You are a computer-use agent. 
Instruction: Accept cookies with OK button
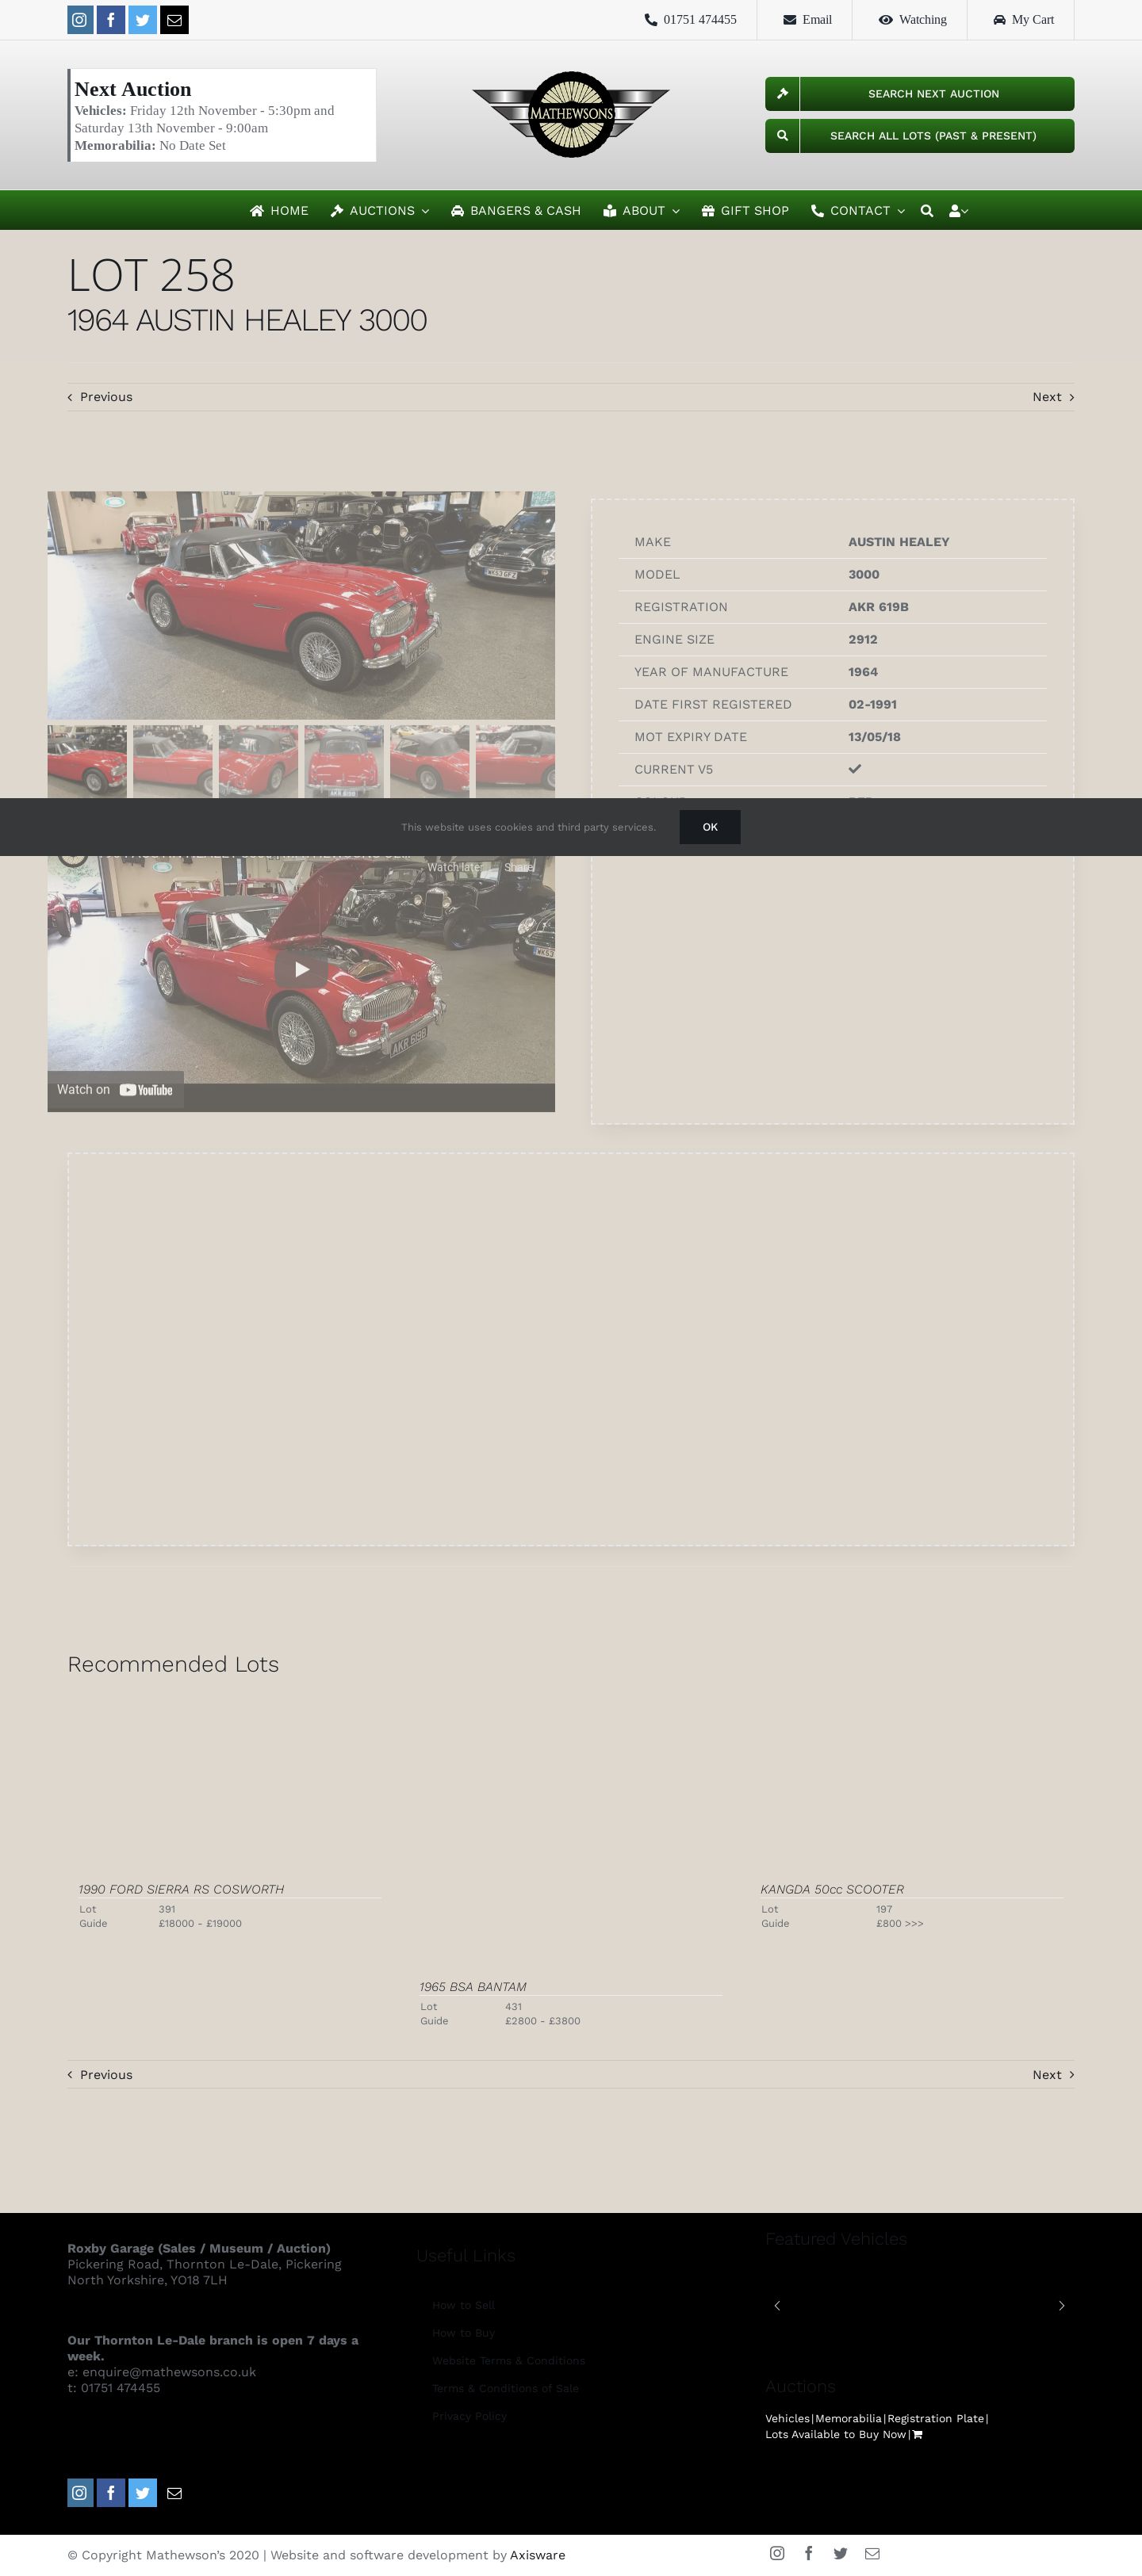point(710,827)
